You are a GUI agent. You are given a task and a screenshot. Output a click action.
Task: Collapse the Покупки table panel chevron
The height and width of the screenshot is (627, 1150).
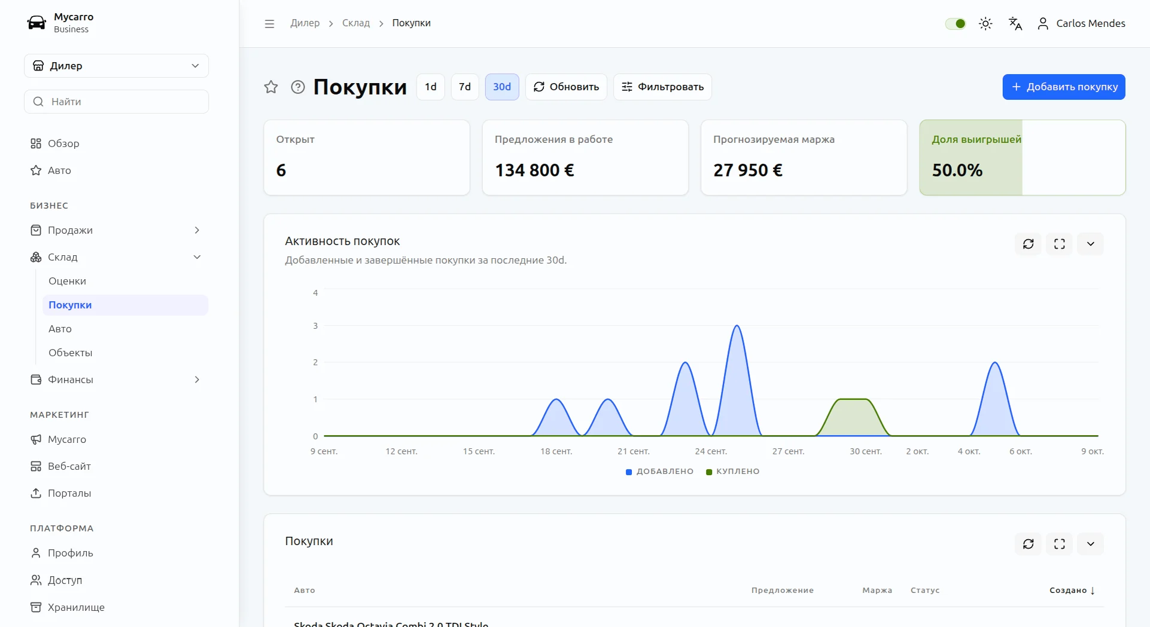pos(1091,544)
